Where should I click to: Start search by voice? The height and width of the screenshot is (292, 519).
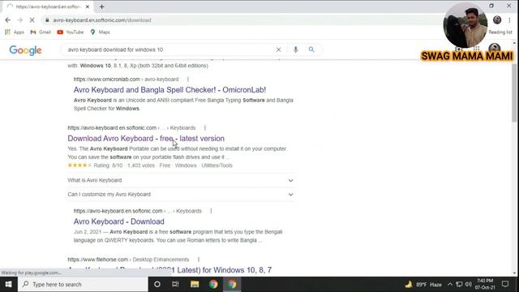click(x=295, y=49)
